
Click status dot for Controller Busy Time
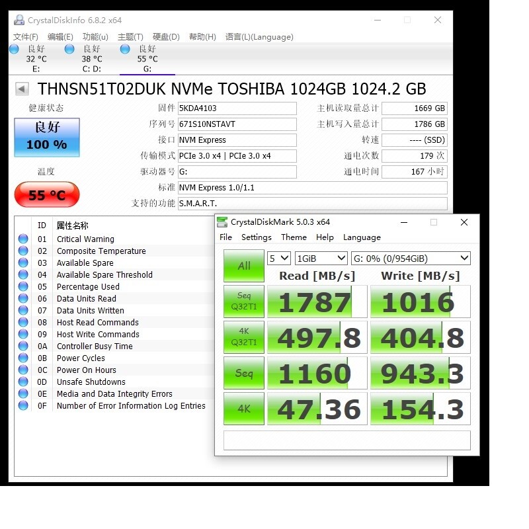(x=23, y=346)
